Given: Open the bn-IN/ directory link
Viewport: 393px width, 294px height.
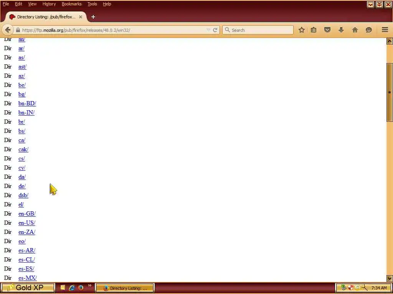Looking at the screenshot, I should (26, 113).
